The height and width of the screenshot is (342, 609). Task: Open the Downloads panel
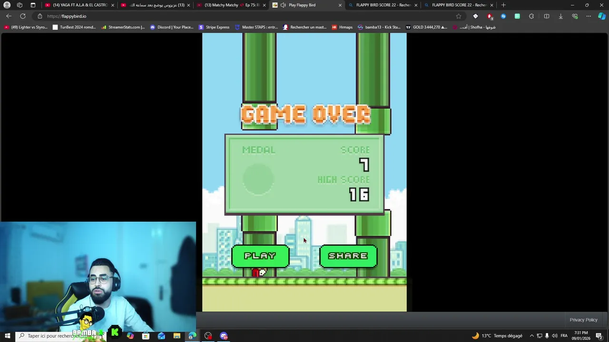pos(560,16)
